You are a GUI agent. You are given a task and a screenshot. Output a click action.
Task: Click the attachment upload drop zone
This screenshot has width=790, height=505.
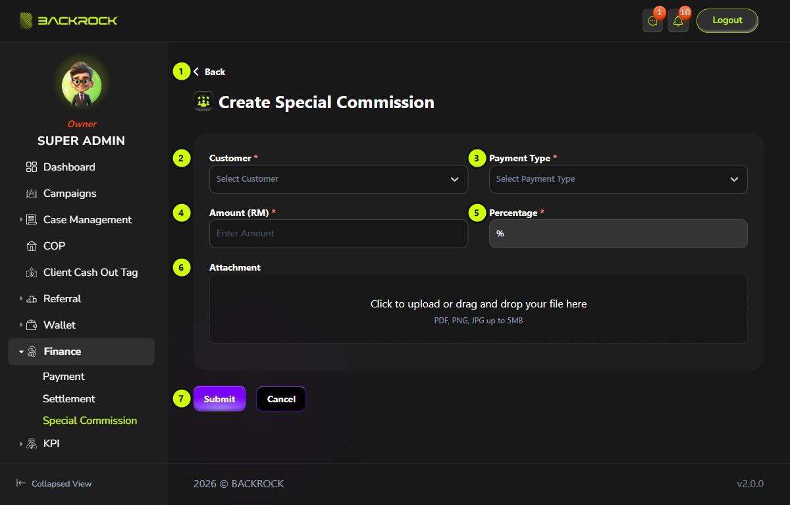coord(479,309)
